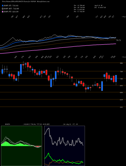
Task: Click the 'Avg V: 0 M' value
Action: pos(98,6)
